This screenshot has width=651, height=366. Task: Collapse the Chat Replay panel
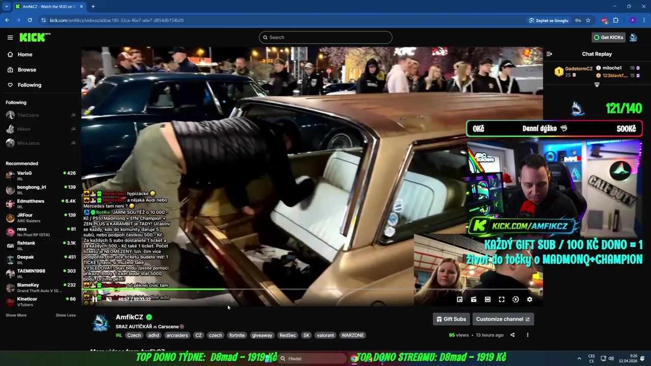[x=549, y=54]
